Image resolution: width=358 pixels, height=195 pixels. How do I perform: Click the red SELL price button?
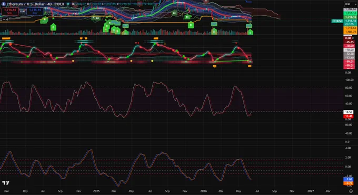(x=10, y=12)
